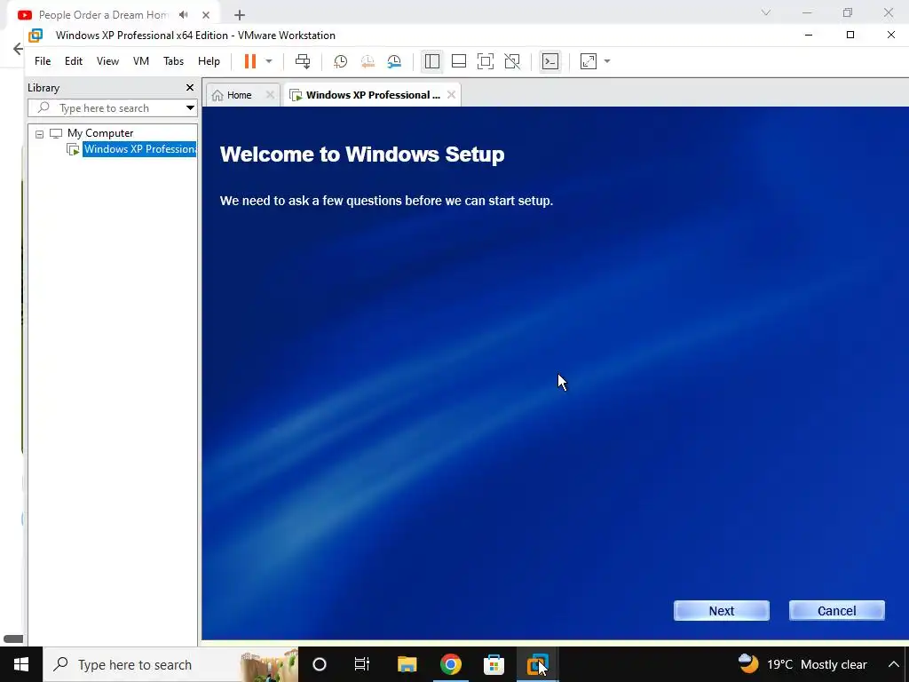Toggle the console view icon
This screenshot has width=909, height=682.
click(x=550, y=61)
